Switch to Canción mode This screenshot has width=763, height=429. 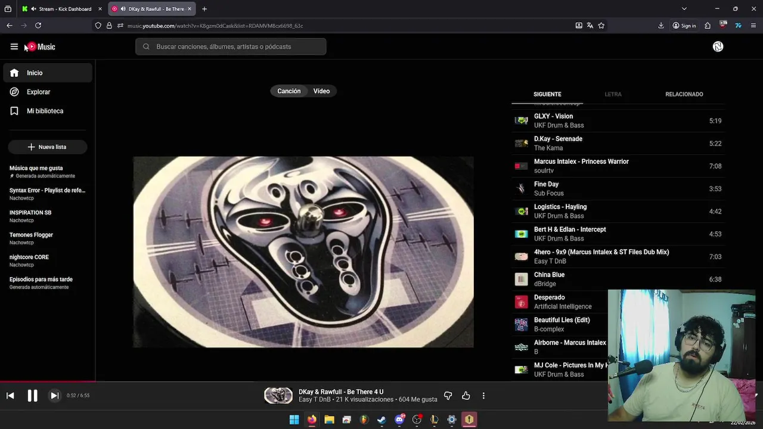click(x=289, y=91)
